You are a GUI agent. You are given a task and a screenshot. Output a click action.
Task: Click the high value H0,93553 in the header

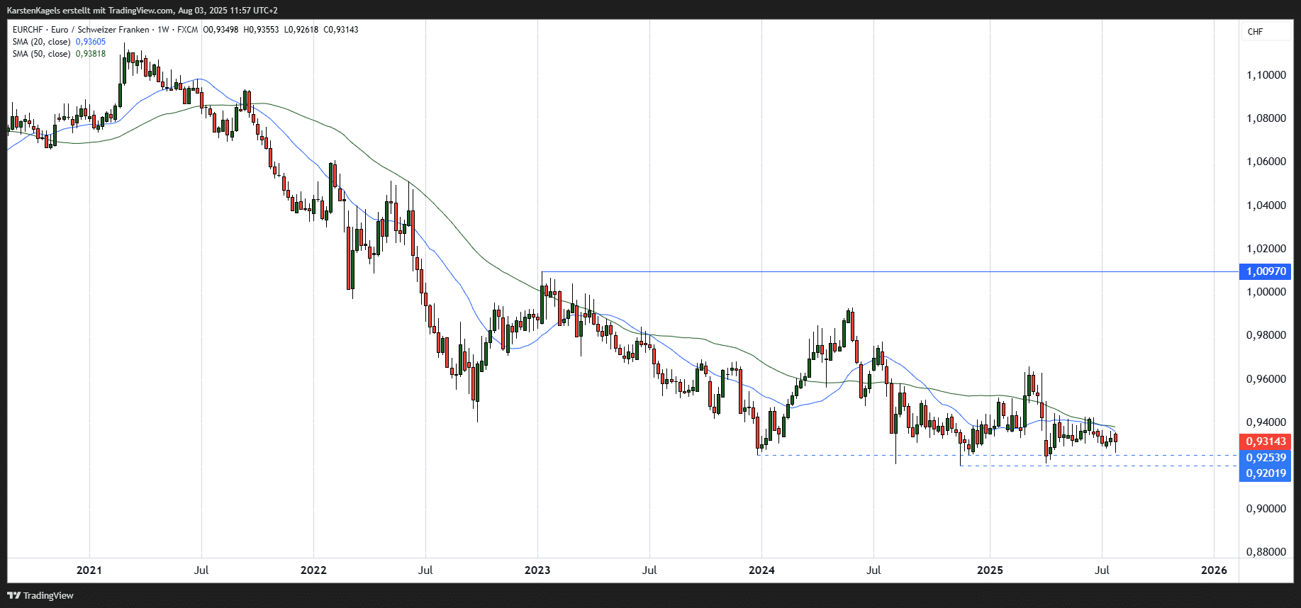click(x=262, y=30)
